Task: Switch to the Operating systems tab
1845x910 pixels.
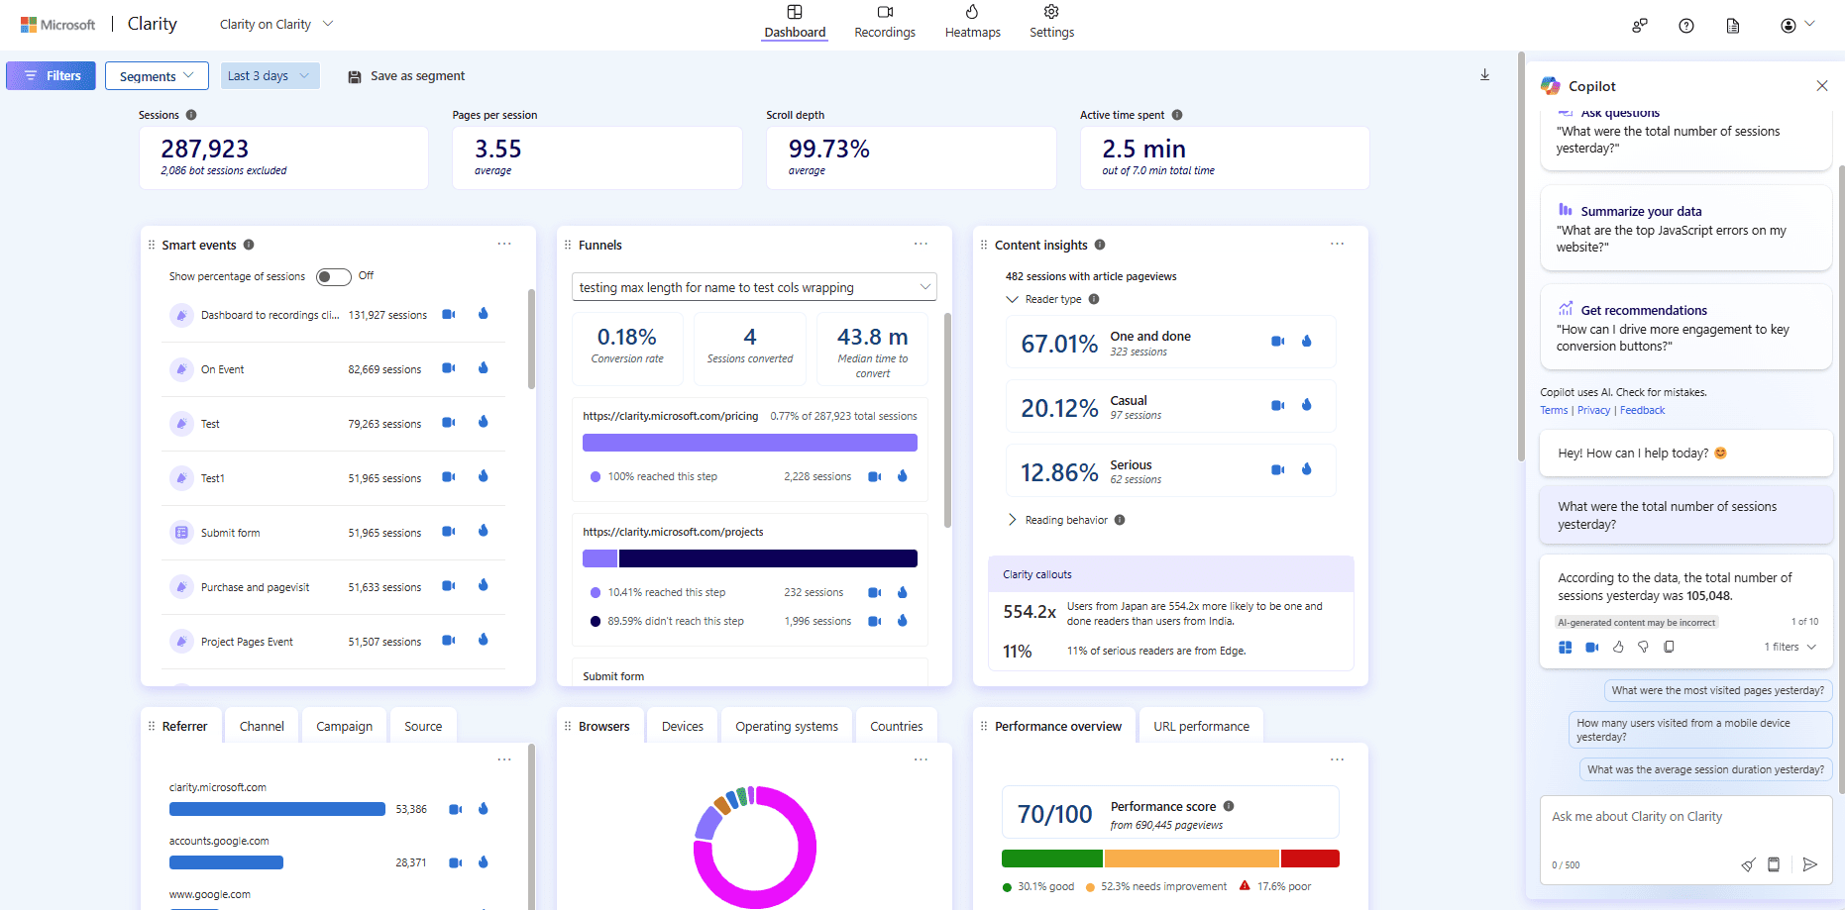Action: pyautogui.click(x=787, y=726)
